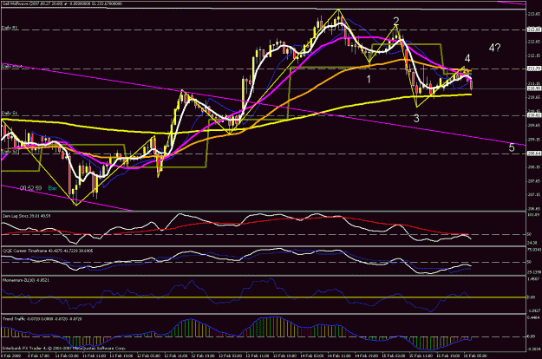542x359 pixels.
Task: Click the '0.4464' Trend Traffic scale value
Action: pyautogui.click(x=533, y=317)
